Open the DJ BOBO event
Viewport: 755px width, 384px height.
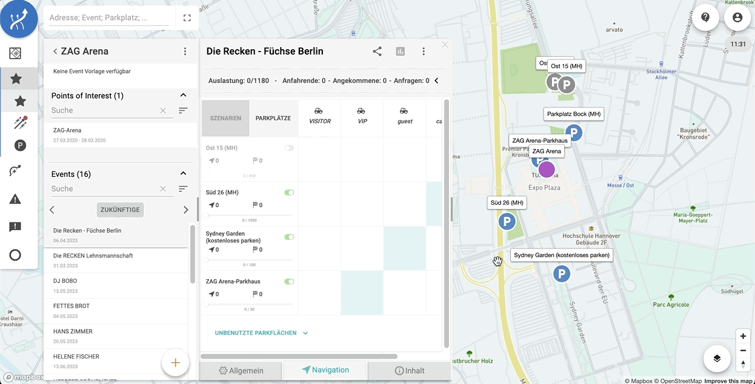(x=116, y=285)
